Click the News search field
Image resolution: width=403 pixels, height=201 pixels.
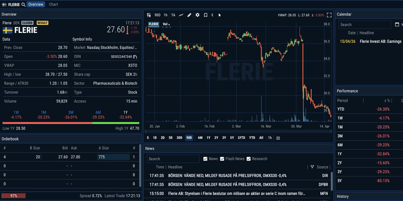[173, 159]
